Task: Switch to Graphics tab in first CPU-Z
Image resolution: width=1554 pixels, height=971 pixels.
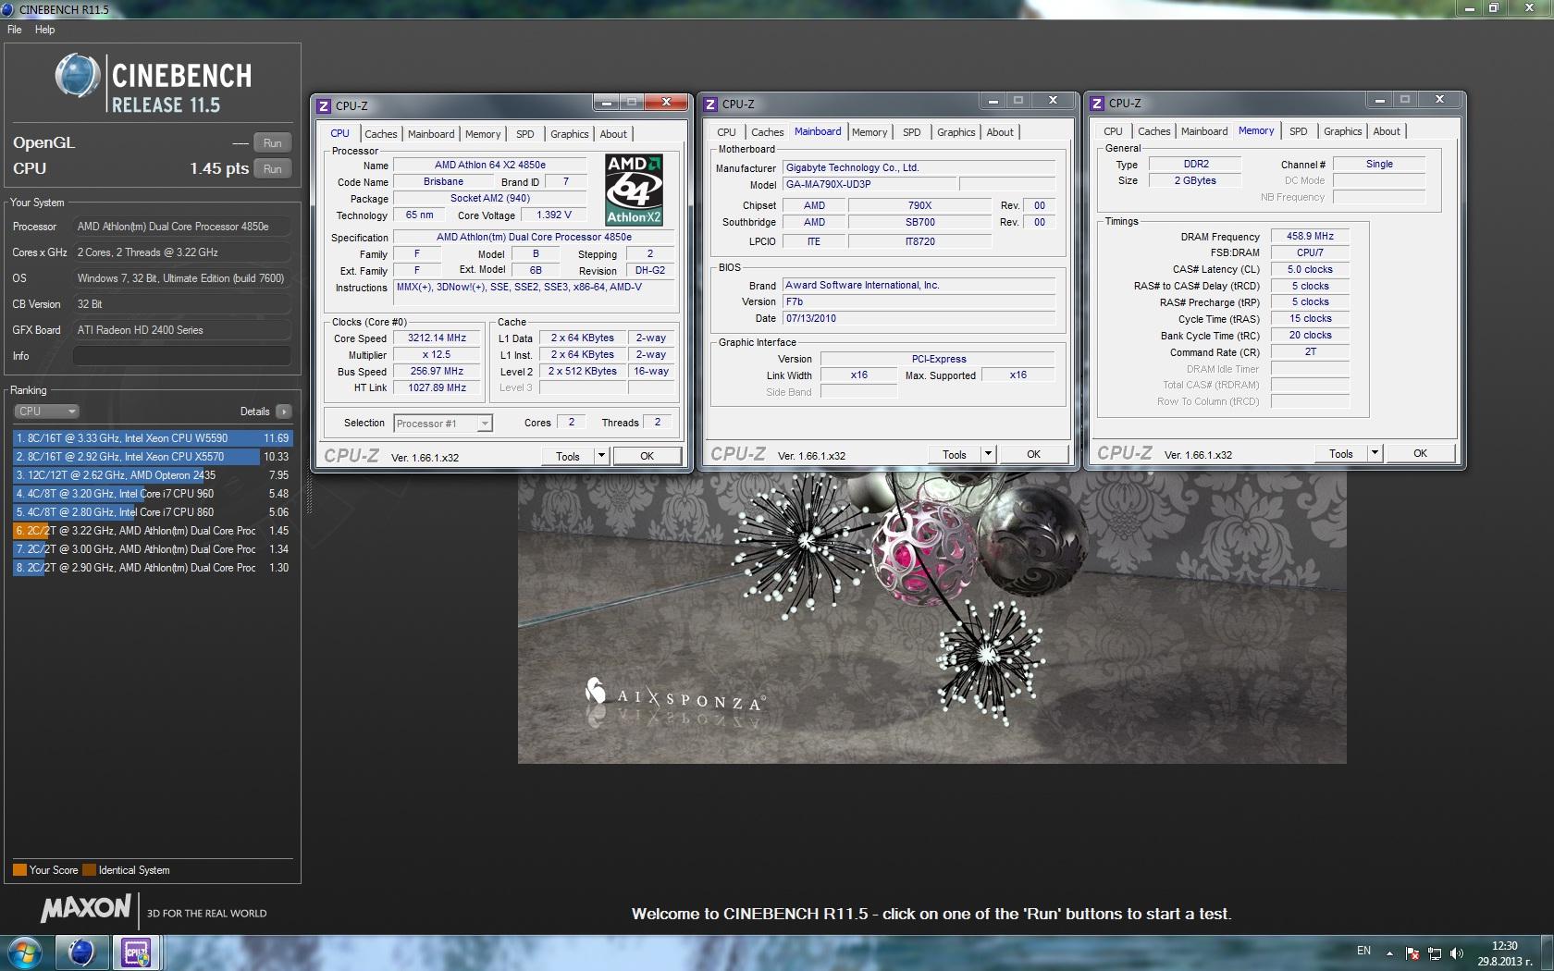Action: point(569,134)
